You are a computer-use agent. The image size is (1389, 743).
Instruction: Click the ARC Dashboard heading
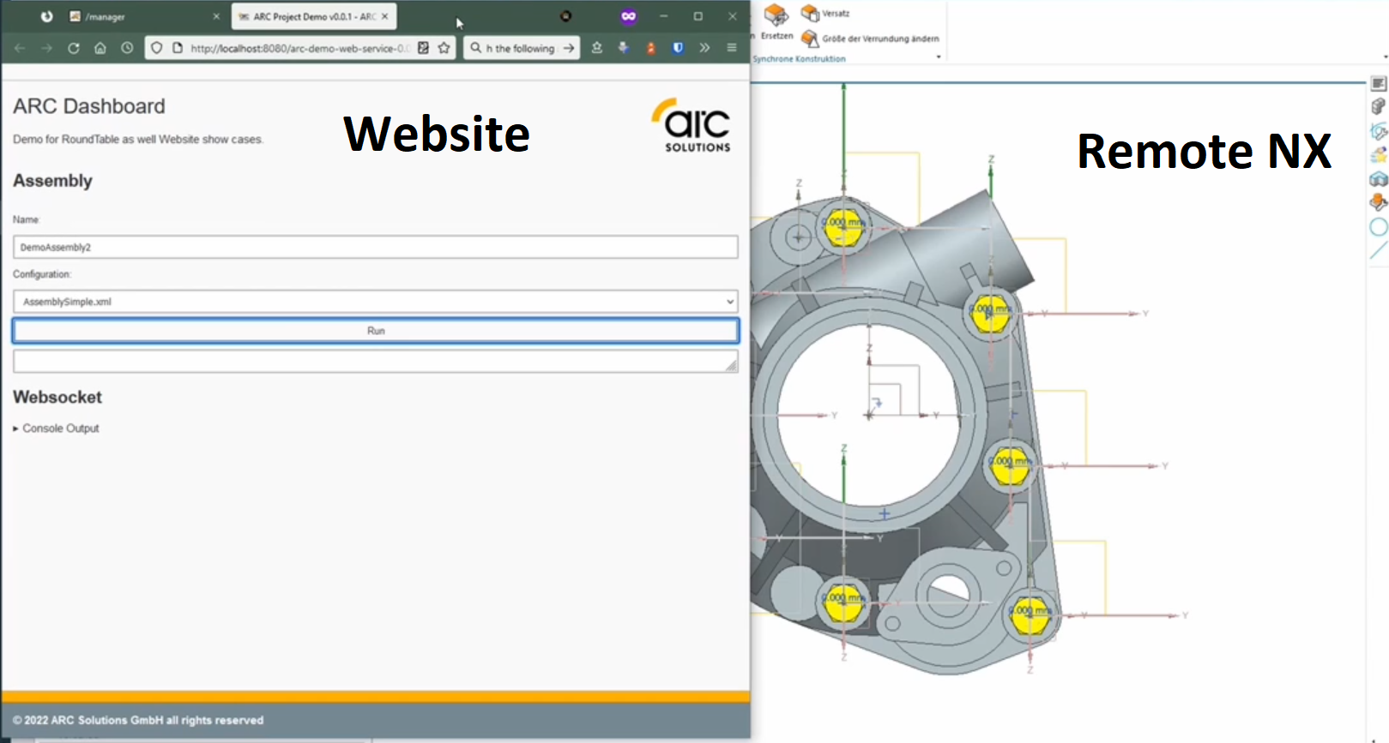pyautogui.click(x=89, y=106)
